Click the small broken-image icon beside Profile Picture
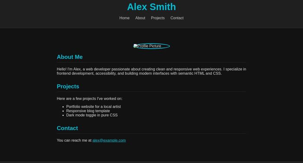The height and width of the screenshot is (163, 303). click(x=135, y=46)
